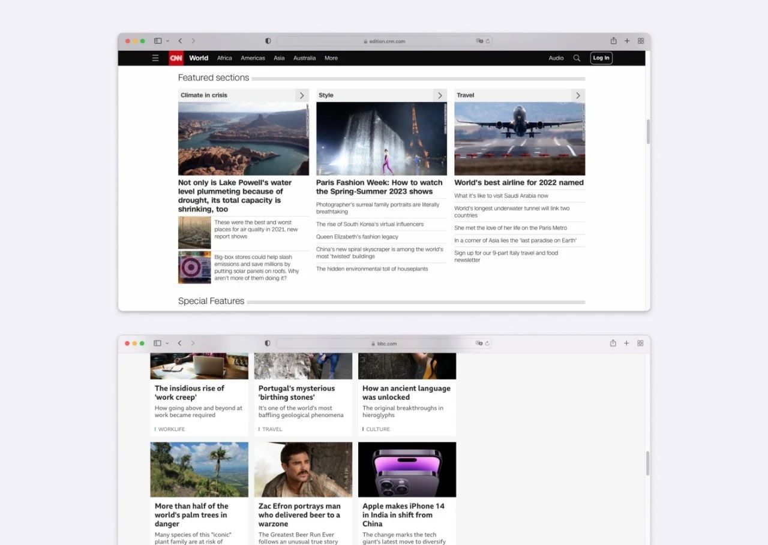Select World in CNN navigation

(199, 58)
